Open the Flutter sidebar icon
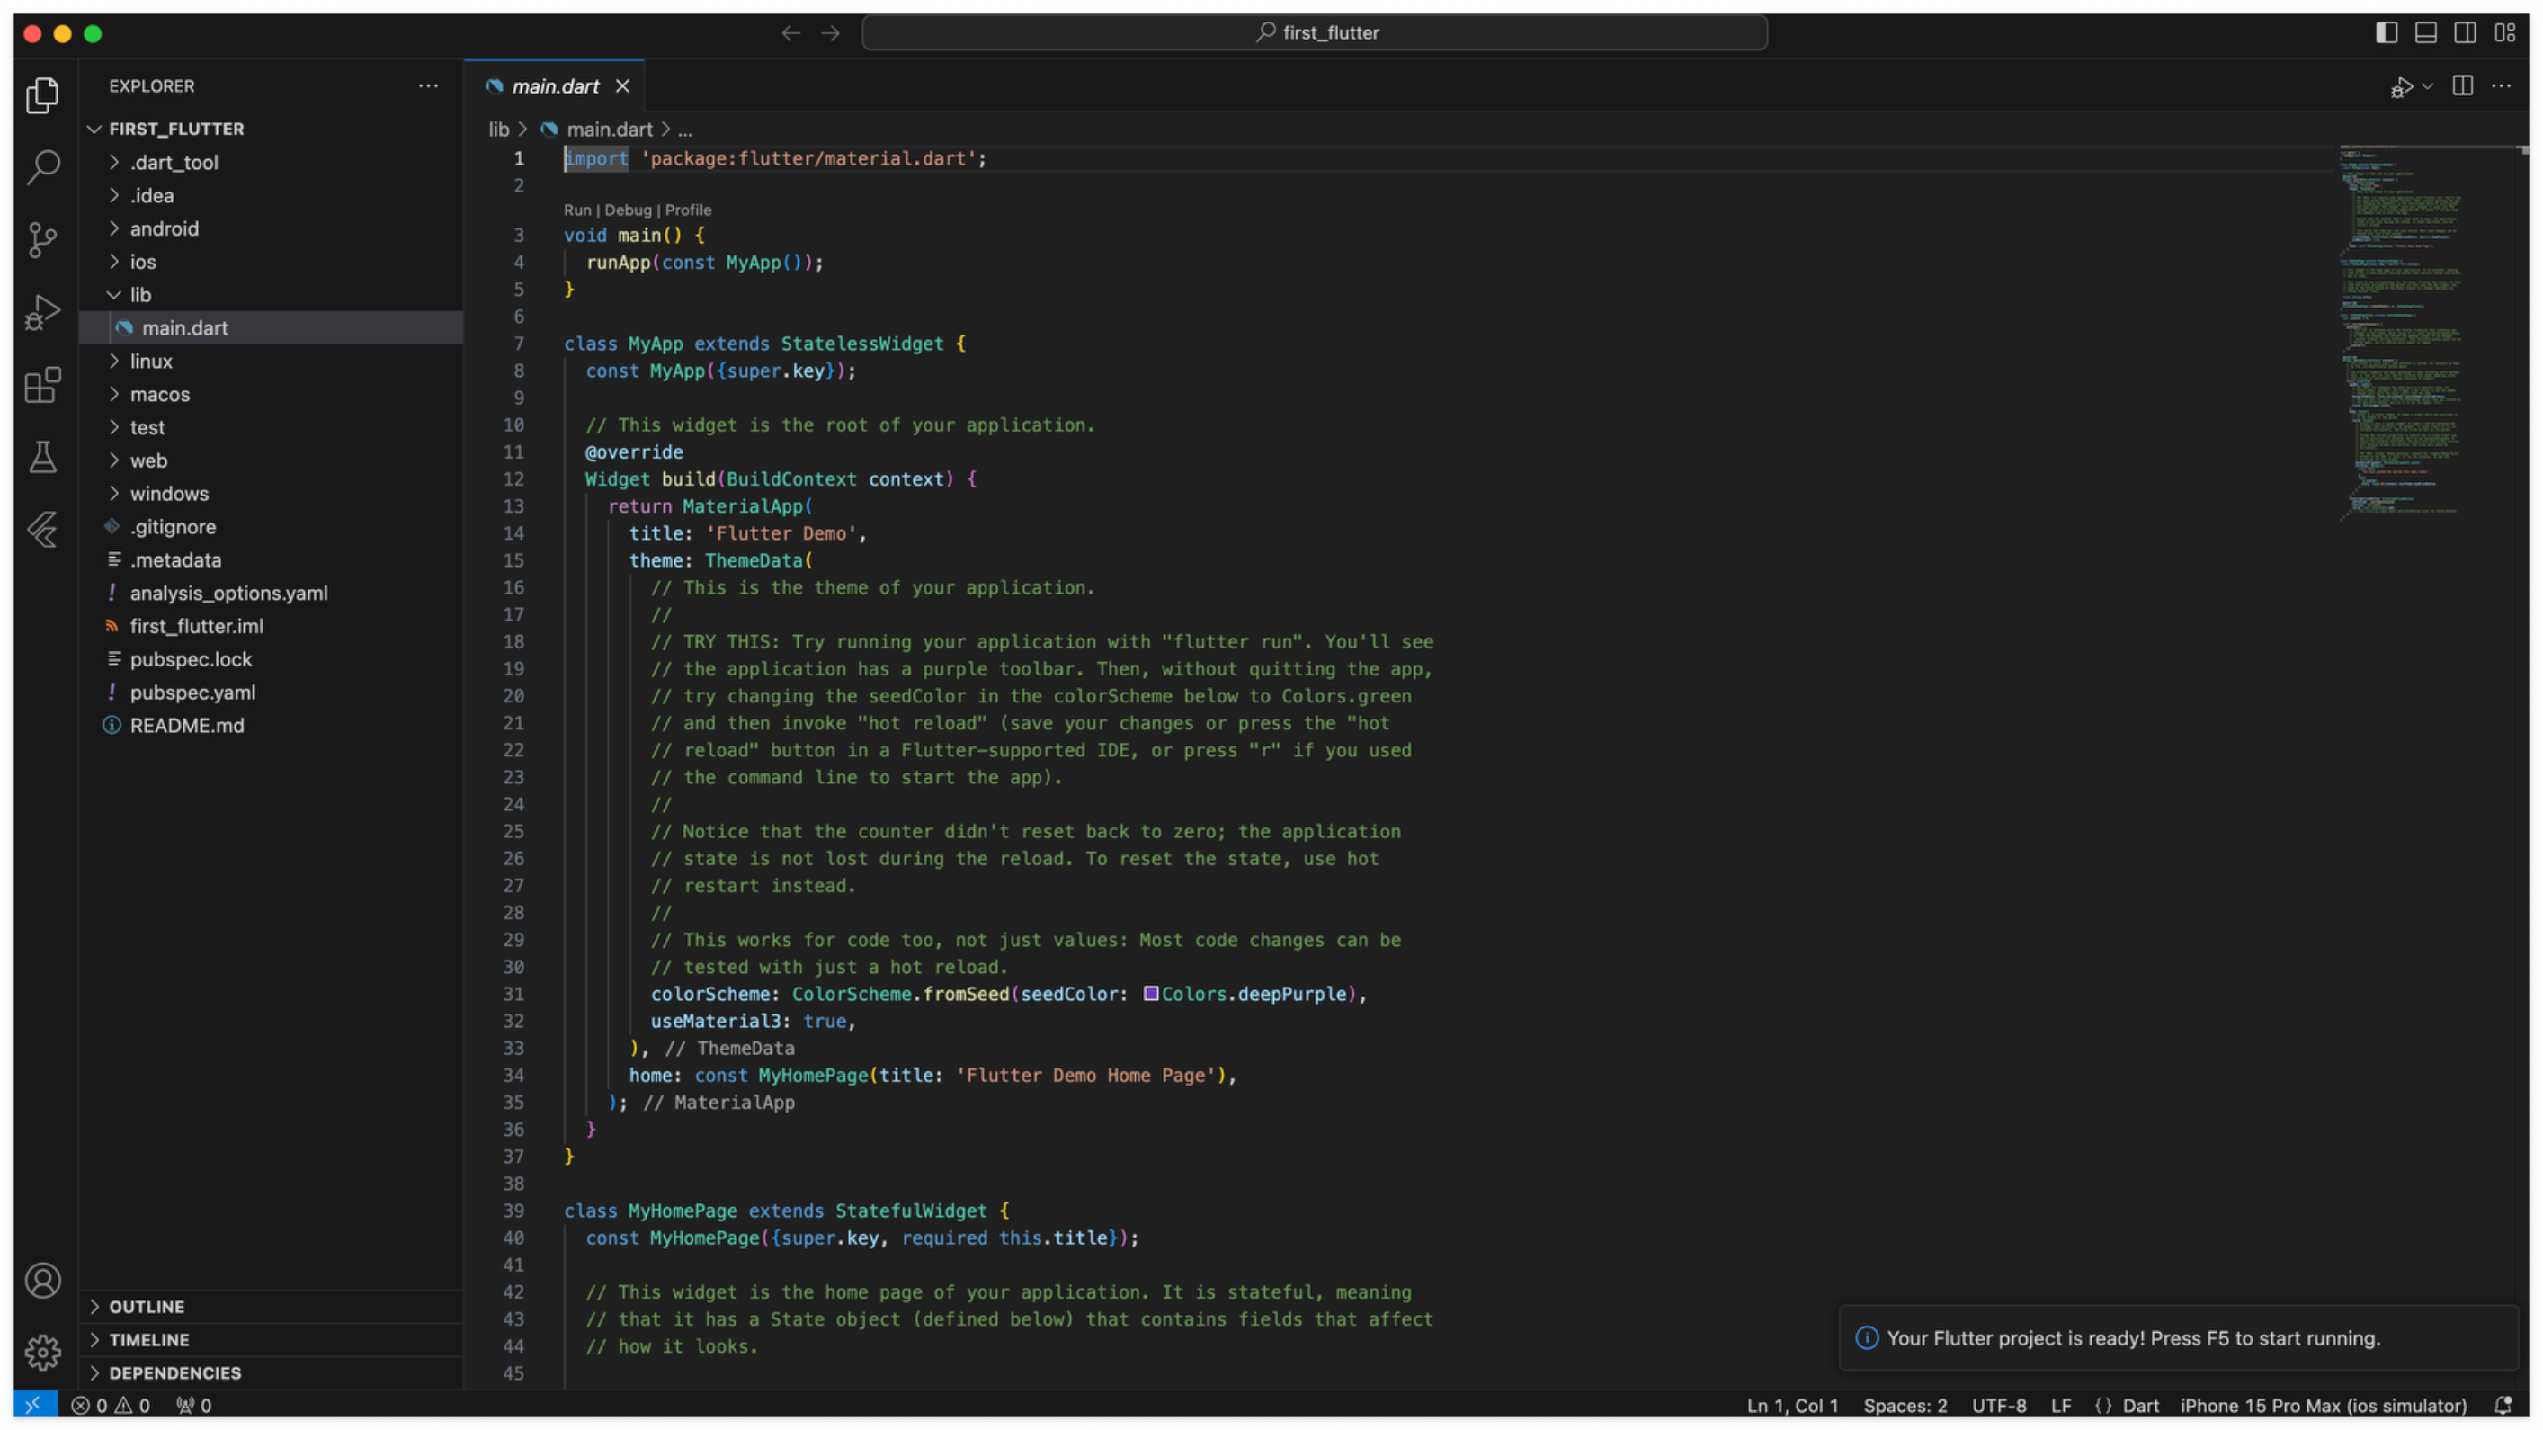The height and width of the screenshot is (1430, 2543). point(42,531)
